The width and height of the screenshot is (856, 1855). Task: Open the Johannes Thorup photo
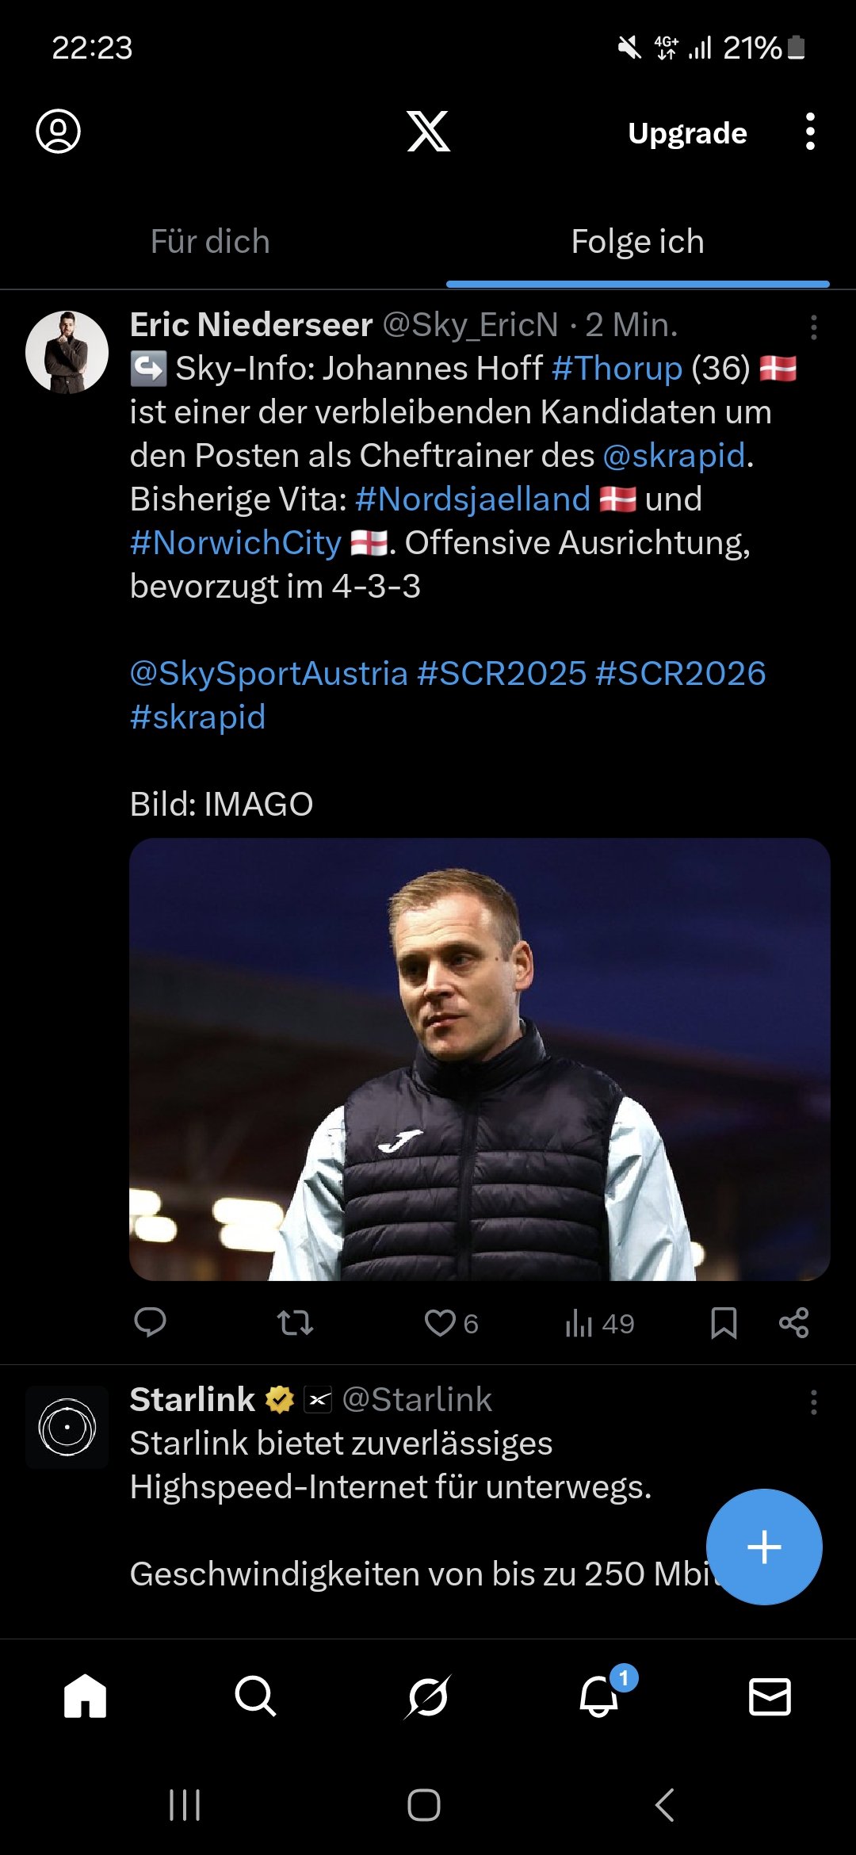click(480, 1059)
